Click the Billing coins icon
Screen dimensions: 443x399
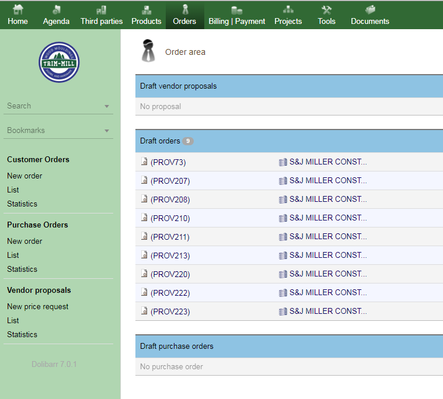(237, 10)
